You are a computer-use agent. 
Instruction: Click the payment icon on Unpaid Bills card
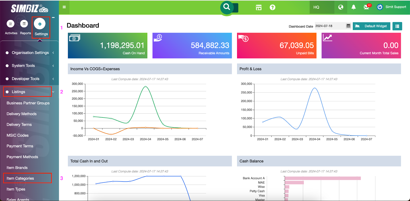pos(243,38)
